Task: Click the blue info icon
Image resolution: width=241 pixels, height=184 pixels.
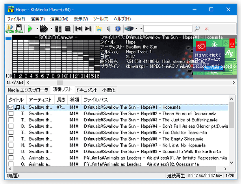Action: click(117, 29)
